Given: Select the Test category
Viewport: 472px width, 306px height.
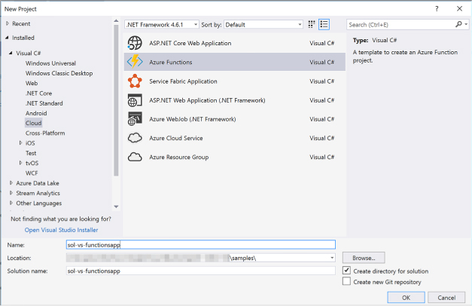Looking at the screenshot, I should tap(31, 153).
